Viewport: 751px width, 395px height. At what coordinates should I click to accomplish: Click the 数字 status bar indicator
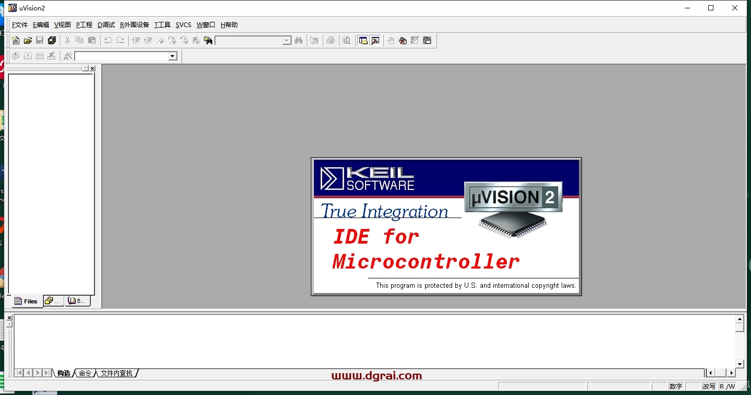pyautogui.click(x=676, y=386)
